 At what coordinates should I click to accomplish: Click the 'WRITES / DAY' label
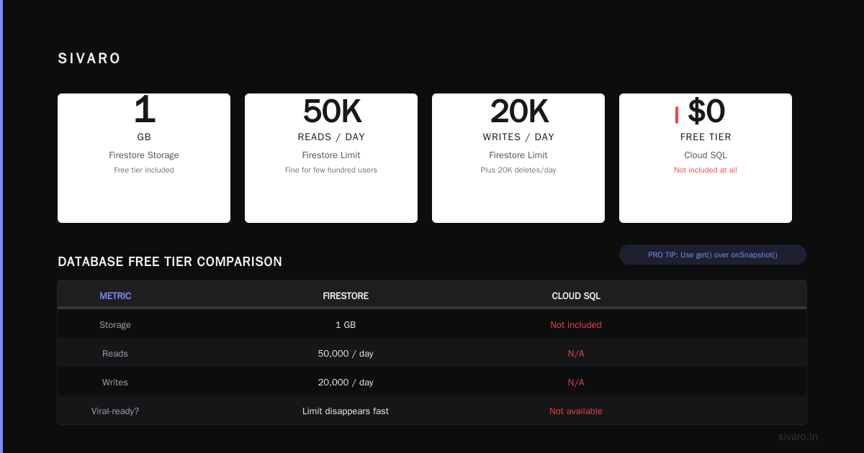518,137
